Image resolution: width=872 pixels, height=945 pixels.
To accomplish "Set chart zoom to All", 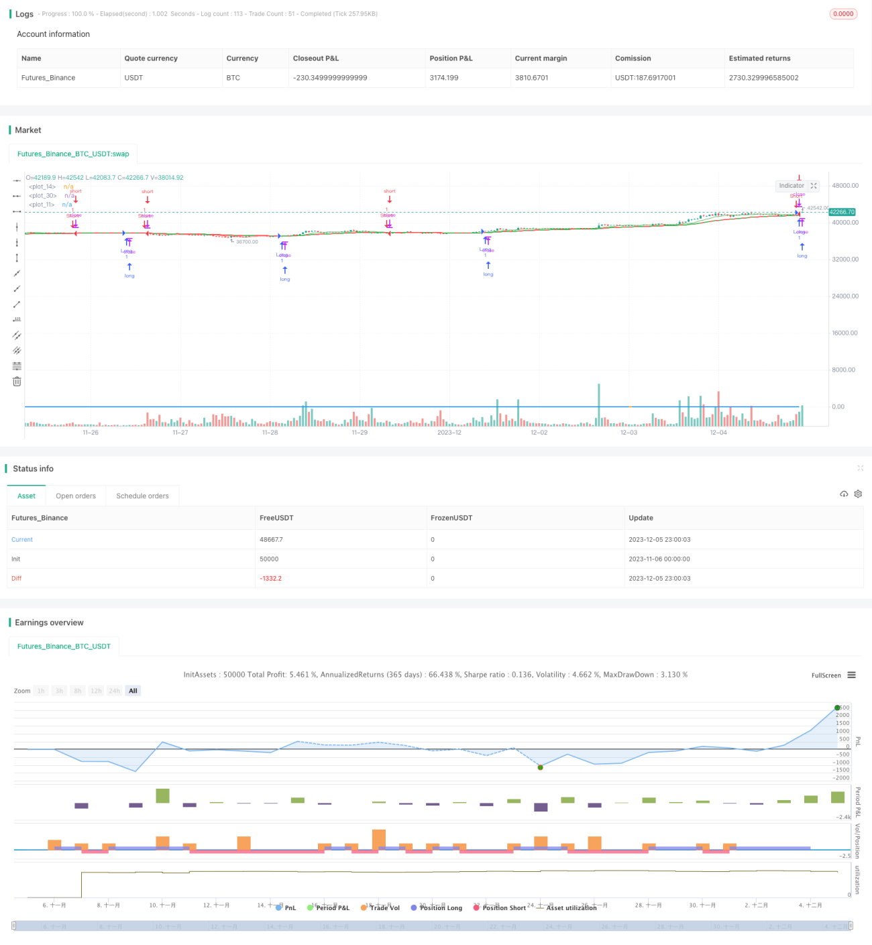I will pos(133,691).
